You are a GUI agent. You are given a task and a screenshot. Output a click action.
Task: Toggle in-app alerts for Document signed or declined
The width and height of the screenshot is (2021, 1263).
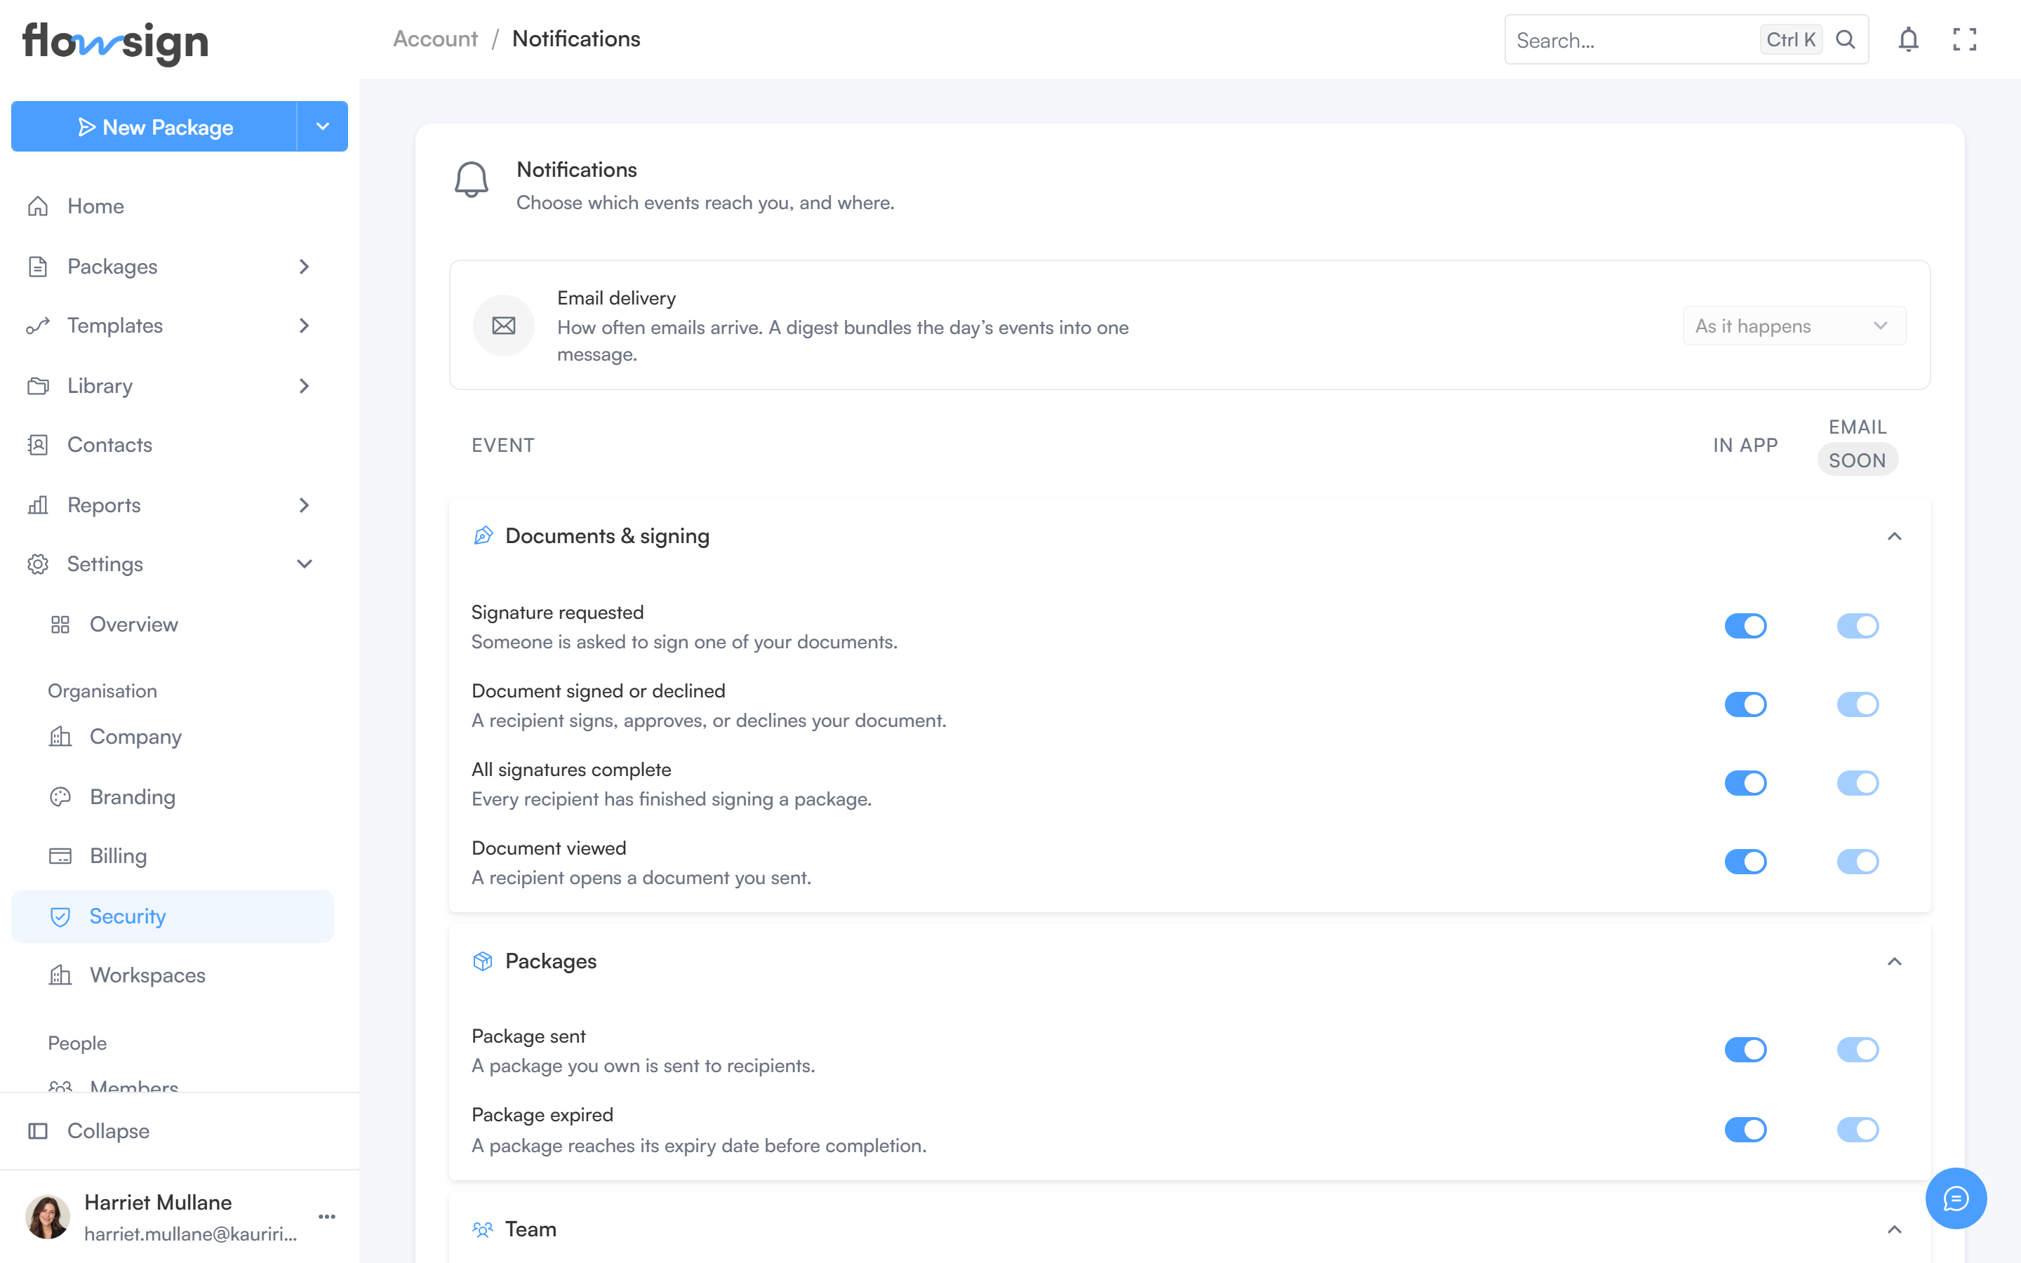click(x=1745, y=704)
